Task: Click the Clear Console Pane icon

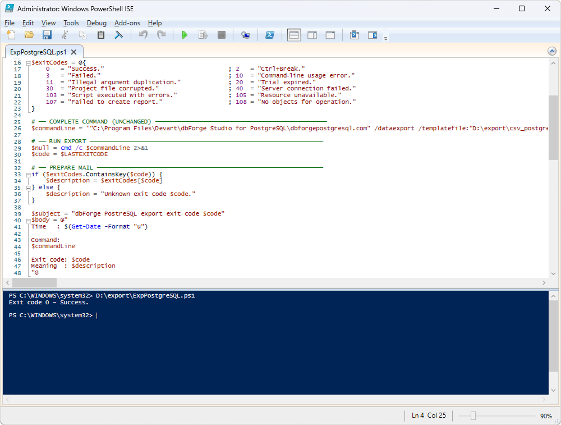Action: pyautogui.click(x=119, y=35)
